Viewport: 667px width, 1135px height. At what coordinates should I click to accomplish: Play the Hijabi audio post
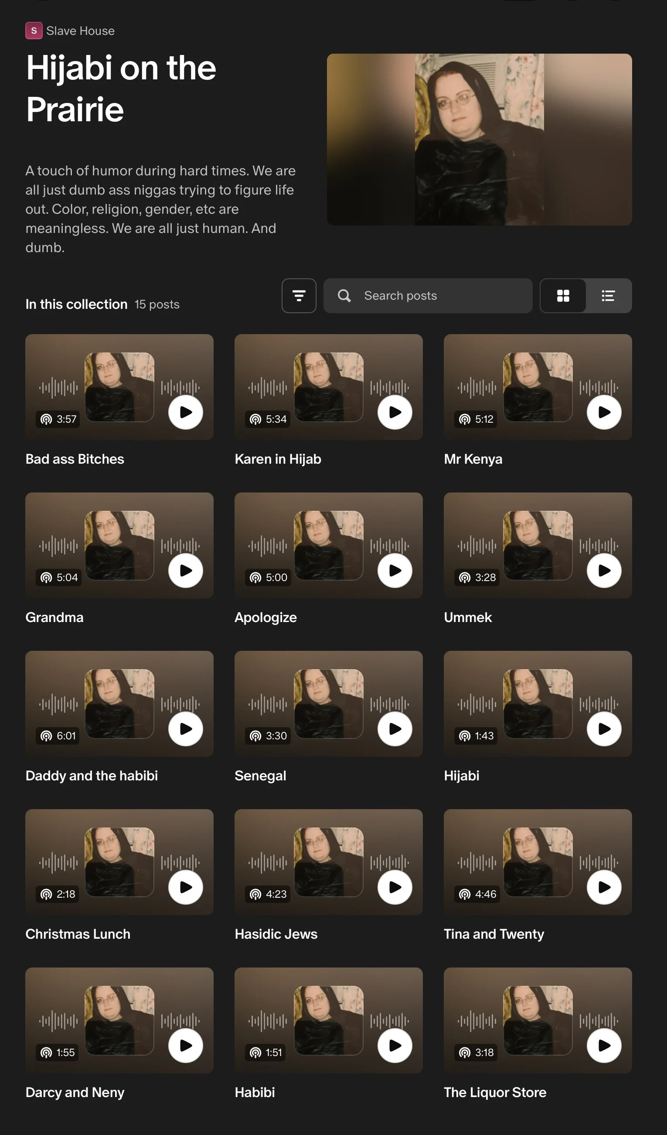click(604, 729)
